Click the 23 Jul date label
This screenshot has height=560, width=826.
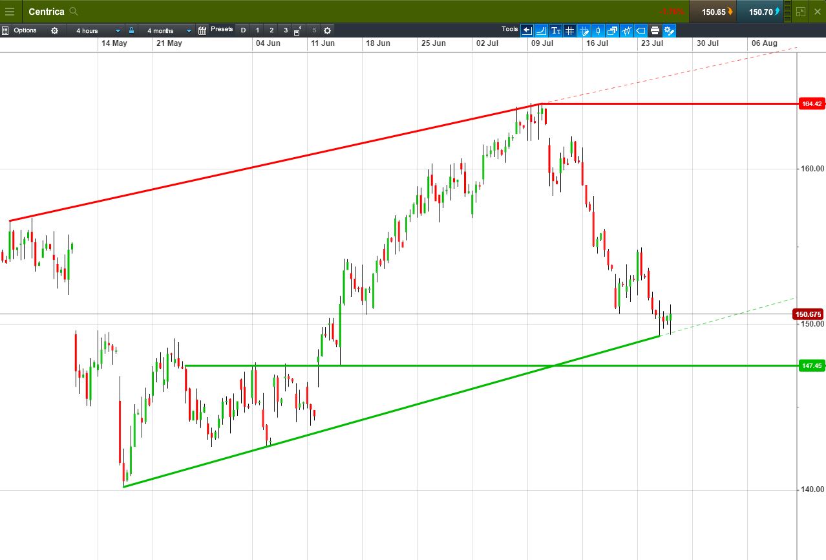pos(652,43)
